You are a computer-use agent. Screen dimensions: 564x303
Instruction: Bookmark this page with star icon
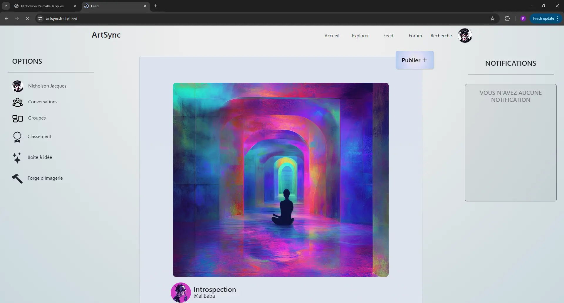[x=493, y=18]
